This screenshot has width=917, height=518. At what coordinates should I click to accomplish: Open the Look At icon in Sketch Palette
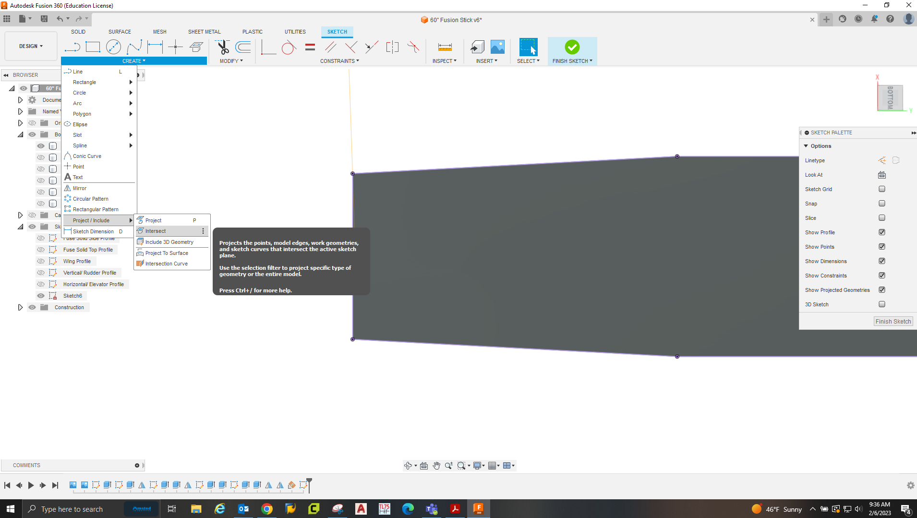(882, 175)
